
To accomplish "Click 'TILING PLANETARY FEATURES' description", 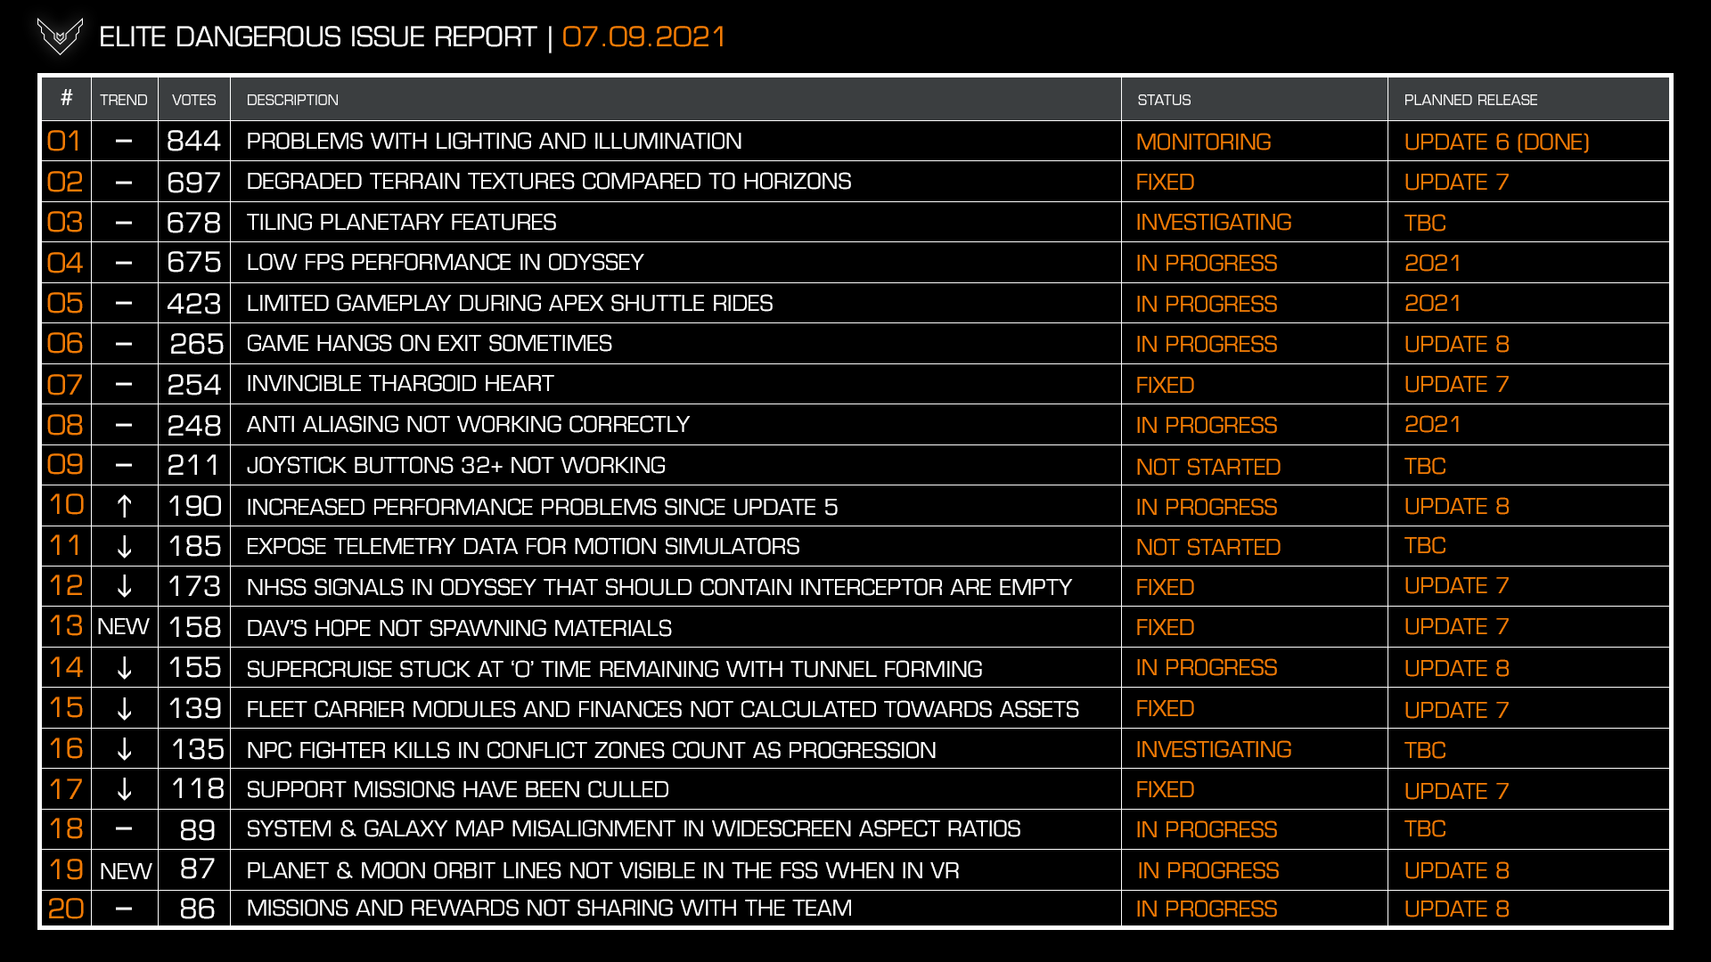I will tap(402, 222).
